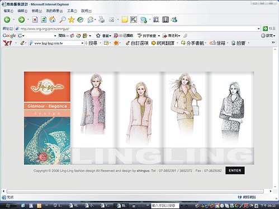Click the Mail envelope icon
The width and height of the screenshot is (279, 209).
pyautogui.click(x=91, y=20)
